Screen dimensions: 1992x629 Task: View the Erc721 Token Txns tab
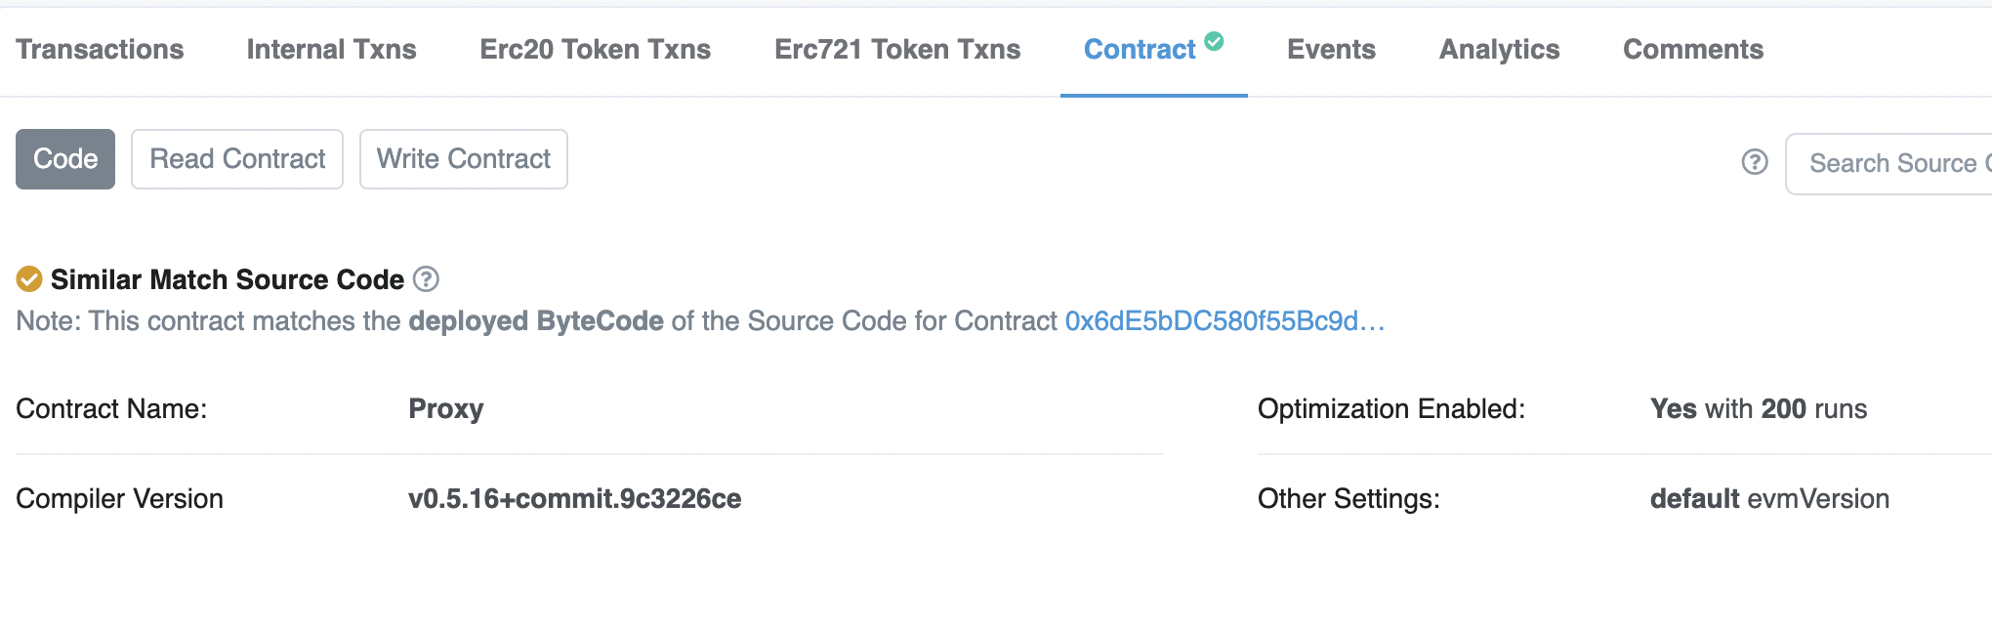click(x=896, y=50)
